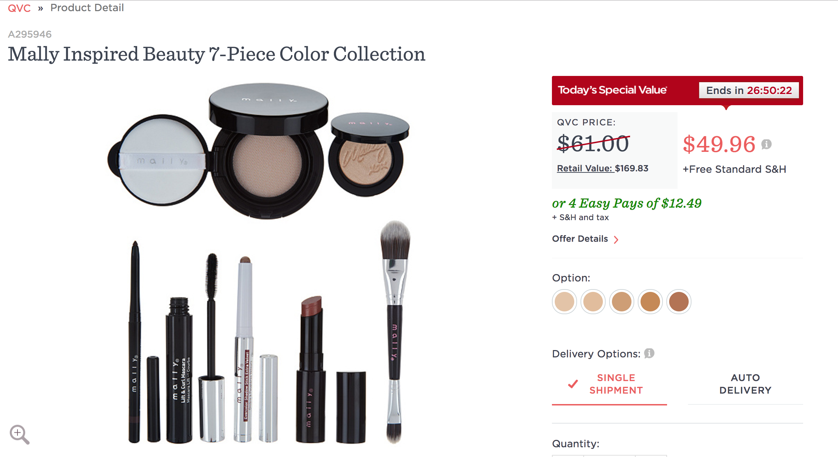Pick the middle tan shade swatch
The height and width of the screenshot is (457, 838).
(622, 302)
